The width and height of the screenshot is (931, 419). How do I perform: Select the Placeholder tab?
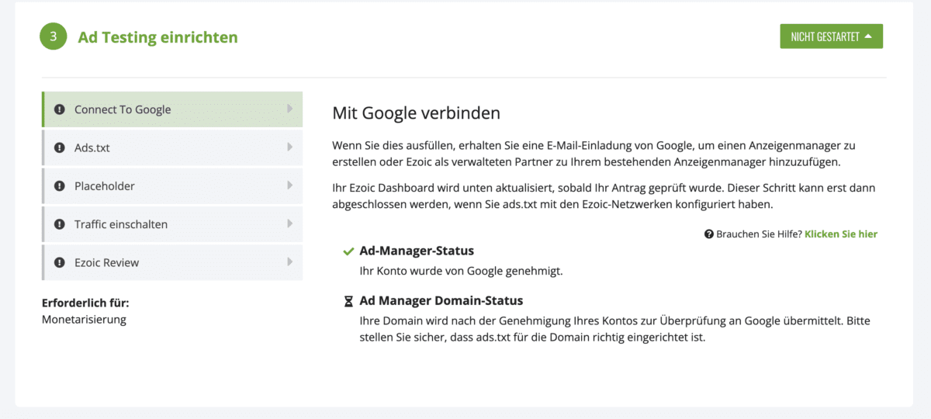pos(172,186)
